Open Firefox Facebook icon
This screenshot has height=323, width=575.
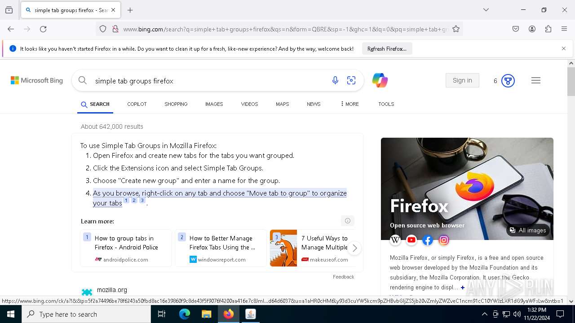coord(428,240)
